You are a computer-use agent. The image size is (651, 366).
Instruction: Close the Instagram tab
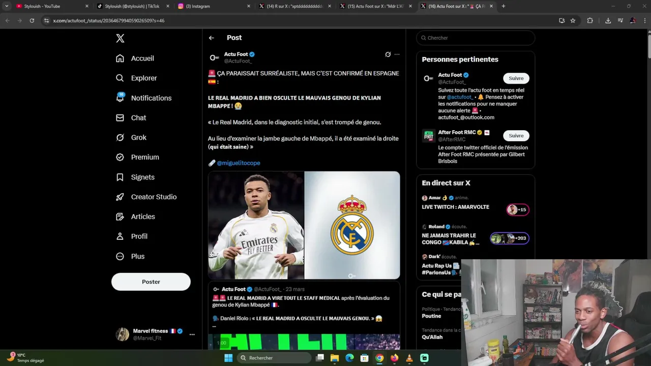coord(249,6)
